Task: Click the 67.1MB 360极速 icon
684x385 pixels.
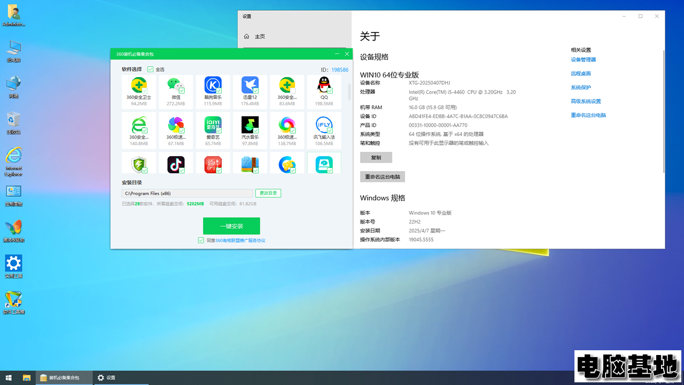Action: 176,125
